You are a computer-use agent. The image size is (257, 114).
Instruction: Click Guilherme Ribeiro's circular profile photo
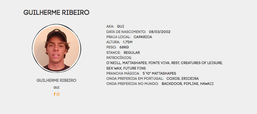point(56,48)
